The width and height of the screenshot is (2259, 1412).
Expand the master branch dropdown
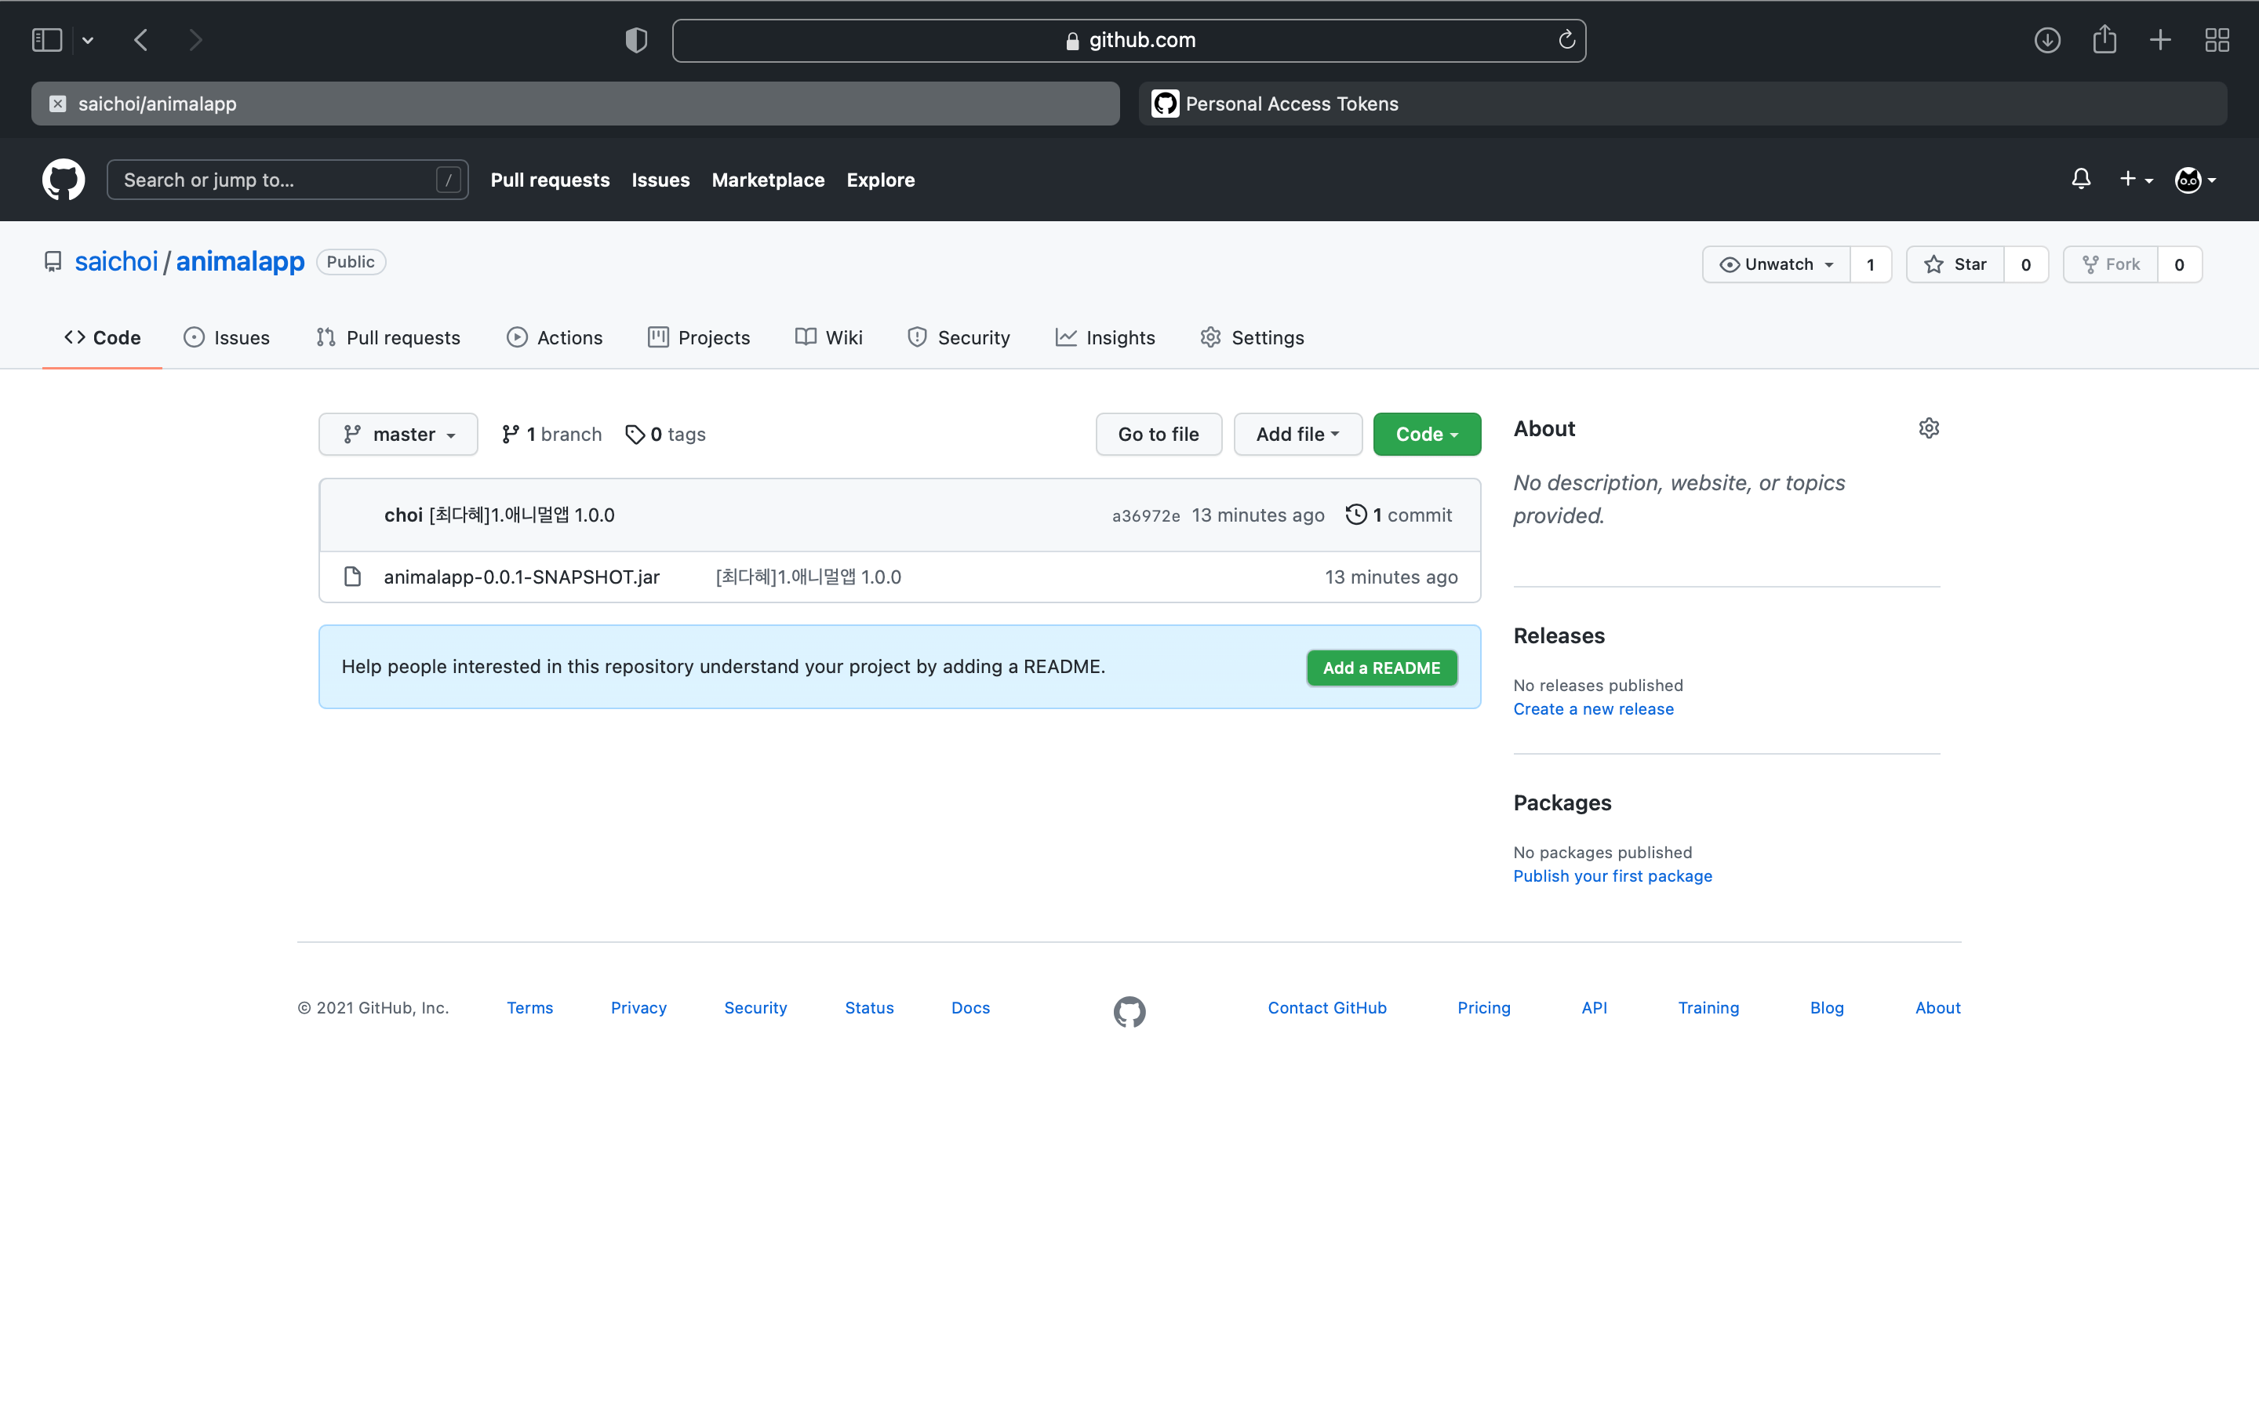(x=398, y=435)
